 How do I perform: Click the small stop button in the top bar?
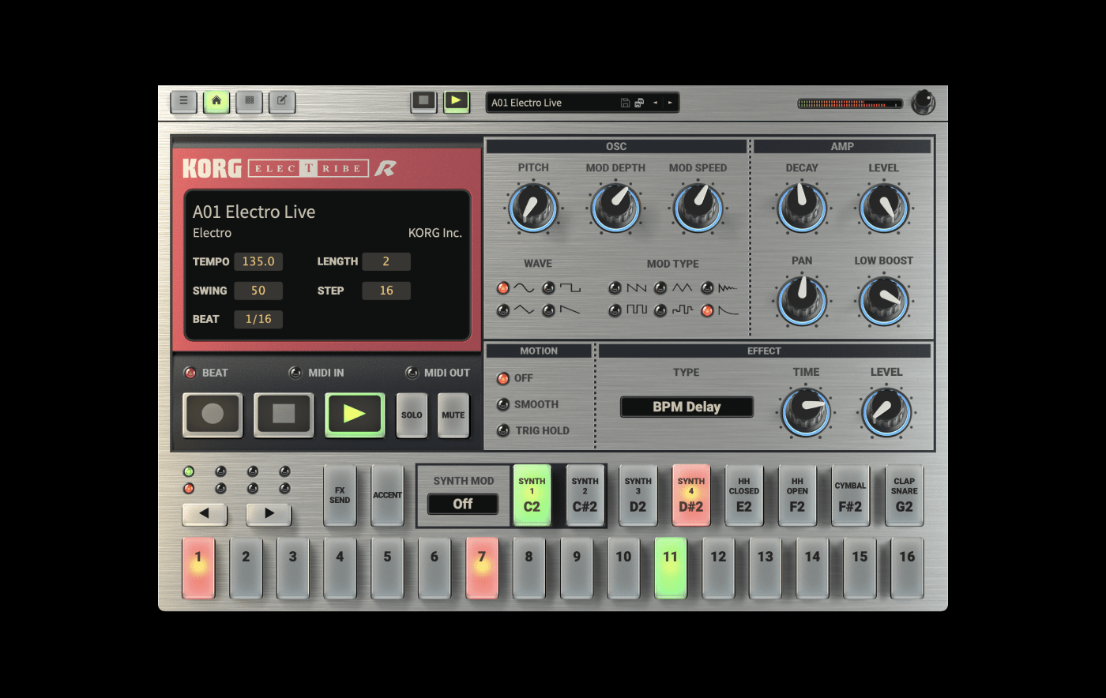coord(423,101)
